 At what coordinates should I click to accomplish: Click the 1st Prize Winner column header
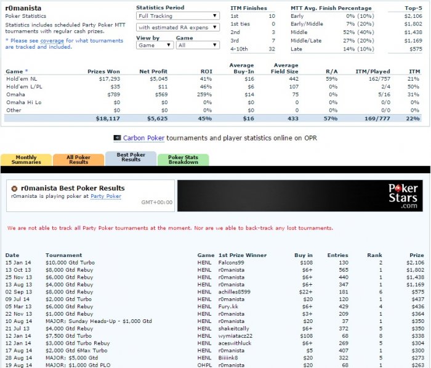243,255
